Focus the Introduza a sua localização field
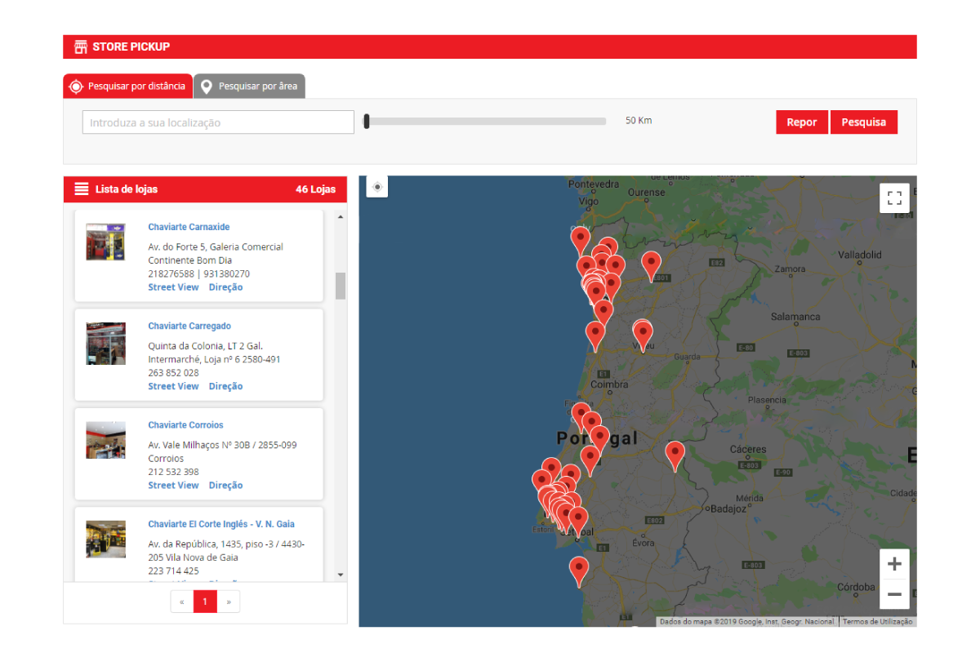 218,122
